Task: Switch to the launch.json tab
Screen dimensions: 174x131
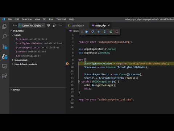Action: [x=77, y=25]
